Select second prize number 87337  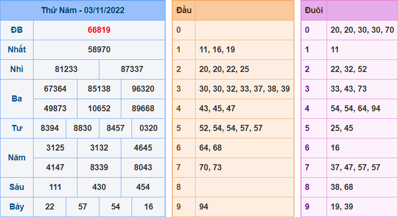pyautogui.click(x=132, y=69)
